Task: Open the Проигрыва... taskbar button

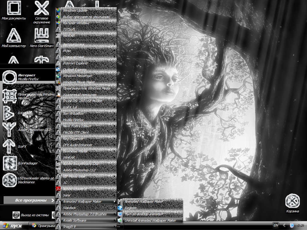Action: (x=42, y=226)
